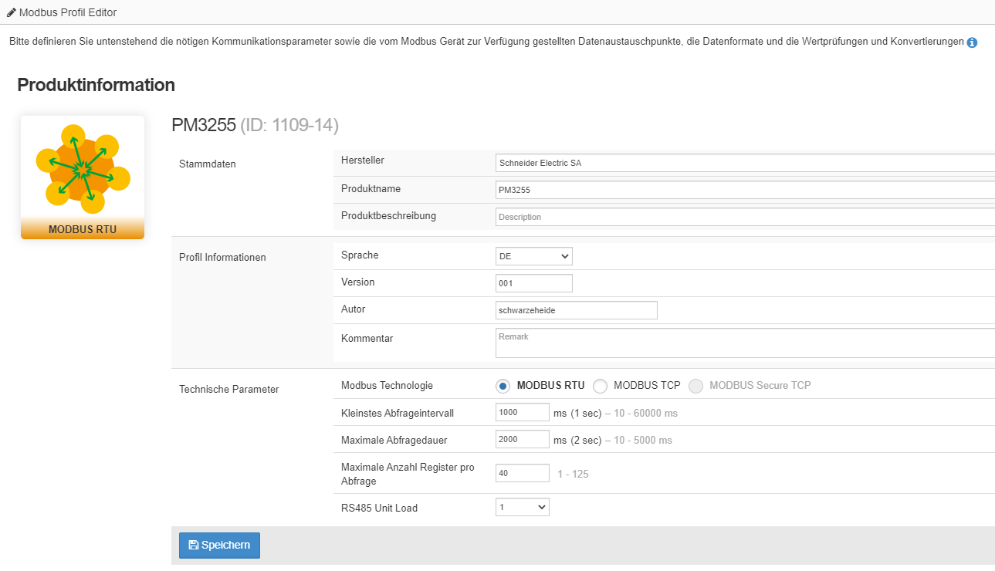Click the '1 - 125' range hint
Image resolution: width=995 pixels, height=571 pixels.
pyautogui.click(x=573, y=474)
